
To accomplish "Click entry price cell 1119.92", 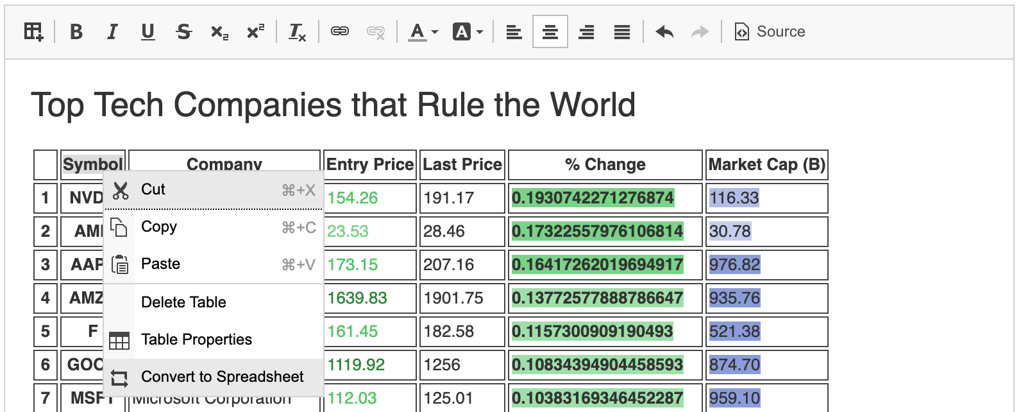I will [370, 365].
